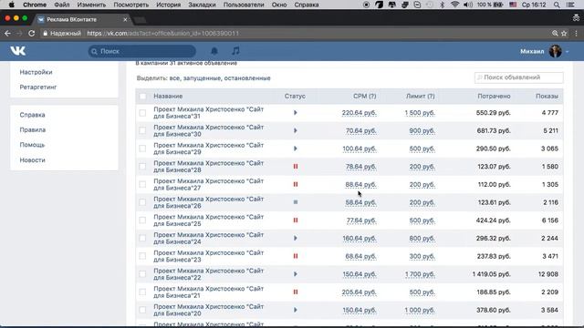Open Ретаргетинг in the sidebar
The height and width of the screenshot is (328, 584).
tap(38, 87)
